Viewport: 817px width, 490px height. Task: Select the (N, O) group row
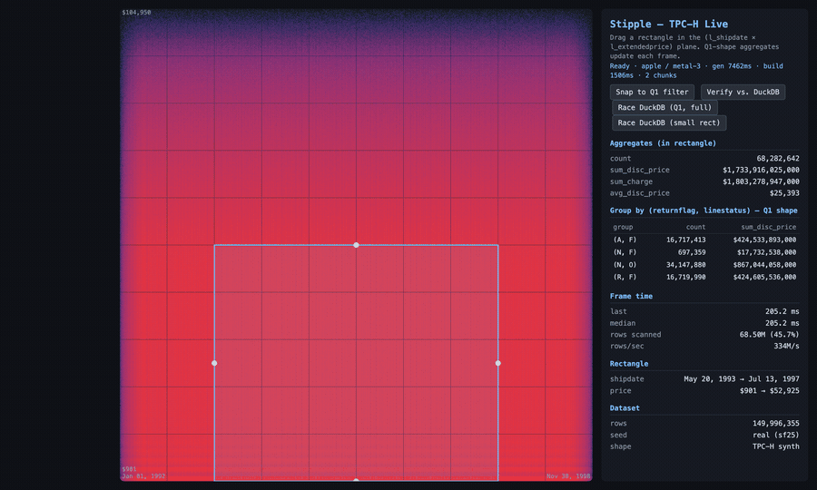click(704, 265)
